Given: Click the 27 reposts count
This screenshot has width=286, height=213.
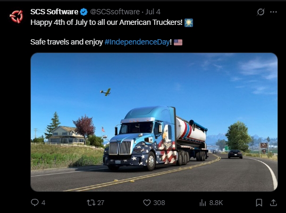Looking at the screenshot, I should [100, 202].
